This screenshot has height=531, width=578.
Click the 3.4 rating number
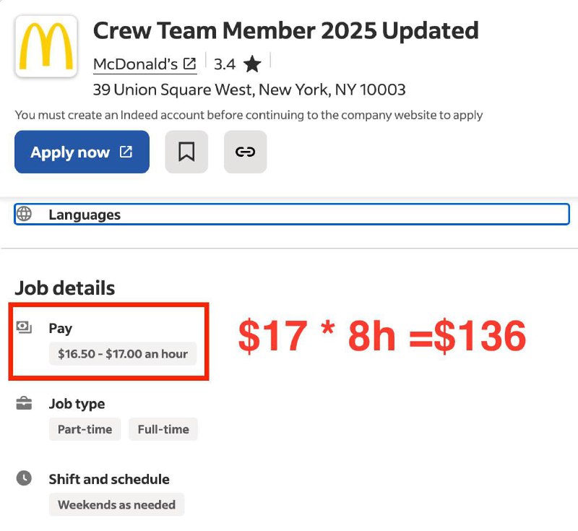[225, 64]
